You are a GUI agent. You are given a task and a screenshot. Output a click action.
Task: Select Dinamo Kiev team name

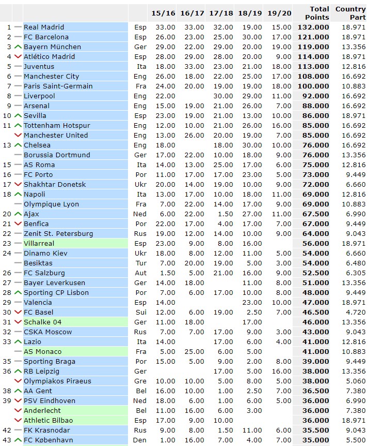coord(45,254)
